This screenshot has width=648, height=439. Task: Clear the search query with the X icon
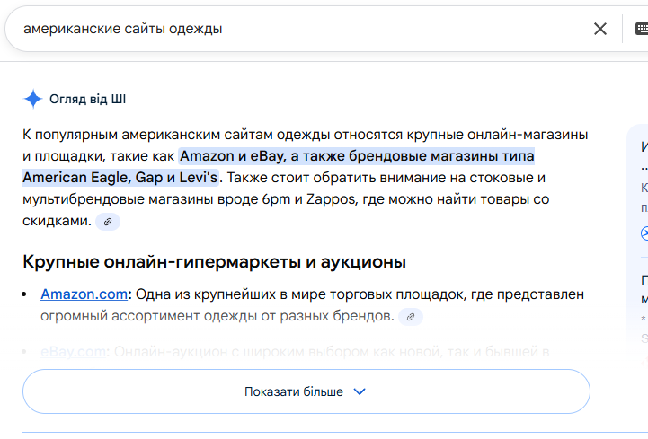coord(600,29)
